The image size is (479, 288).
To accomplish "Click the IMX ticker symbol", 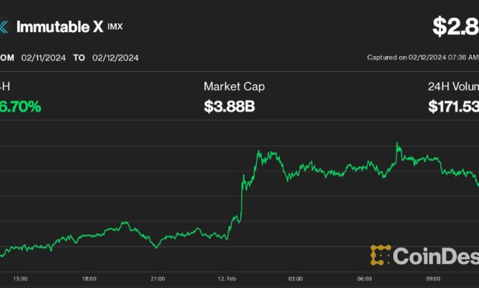I will point(115,27).
